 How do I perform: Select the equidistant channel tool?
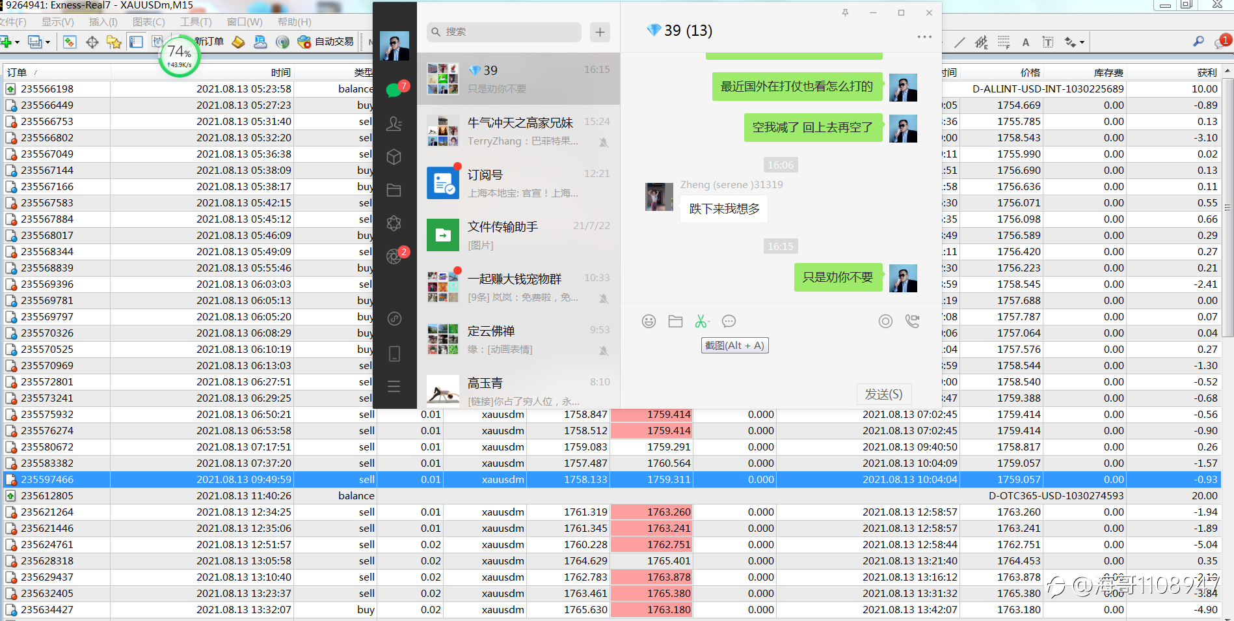pos(982,42)
